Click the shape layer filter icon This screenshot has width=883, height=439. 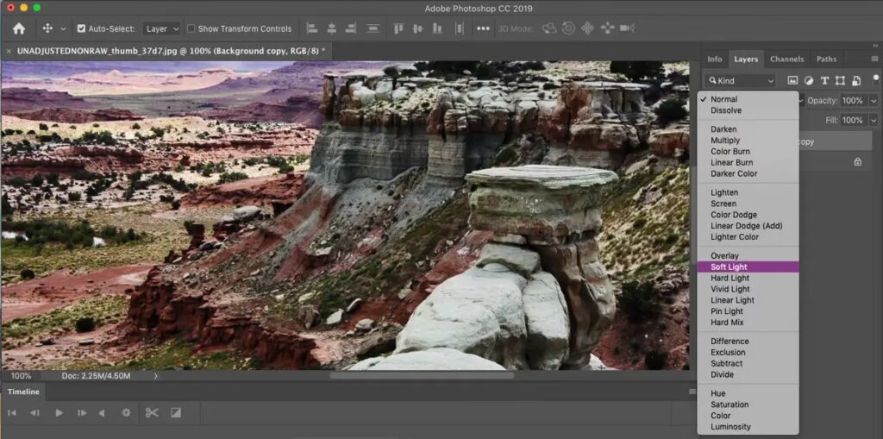coord(840,81)
